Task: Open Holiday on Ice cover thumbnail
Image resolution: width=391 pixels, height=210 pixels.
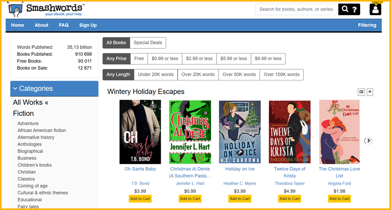Action: 240,132
